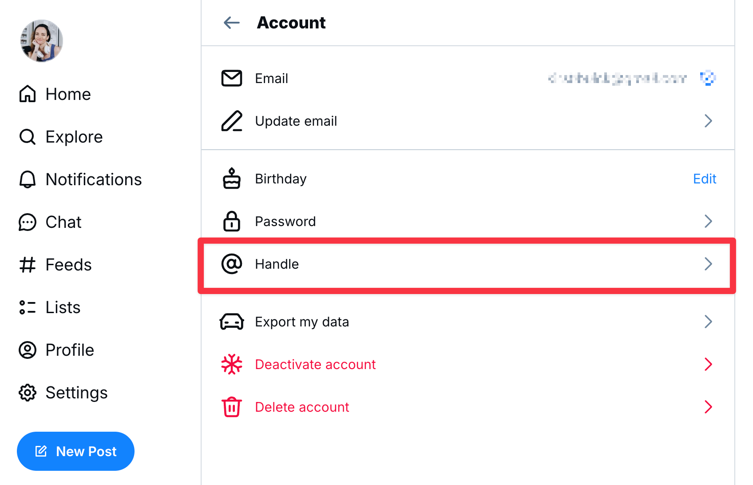Click the @ Handle icon
The width and height of the screenshot is (753, 485).
[x=231, y=264]
